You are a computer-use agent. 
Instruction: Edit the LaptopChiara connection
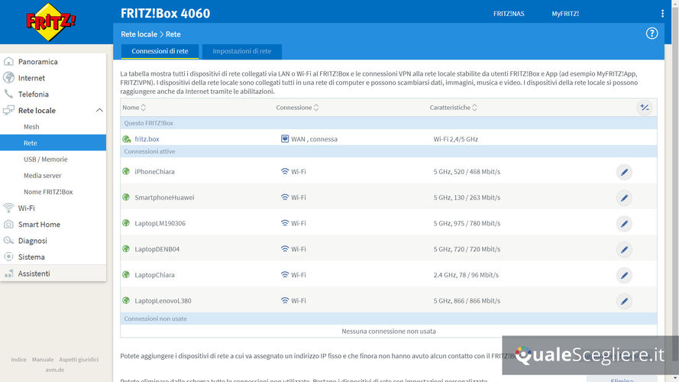click(x=624, y=276)
